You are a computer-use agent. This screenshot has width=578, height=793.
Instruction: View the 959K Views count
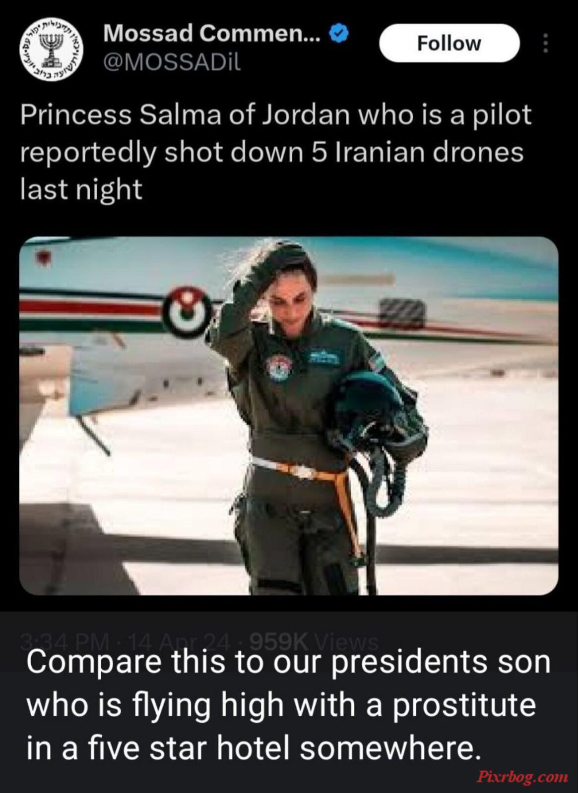tap(315, 642)
